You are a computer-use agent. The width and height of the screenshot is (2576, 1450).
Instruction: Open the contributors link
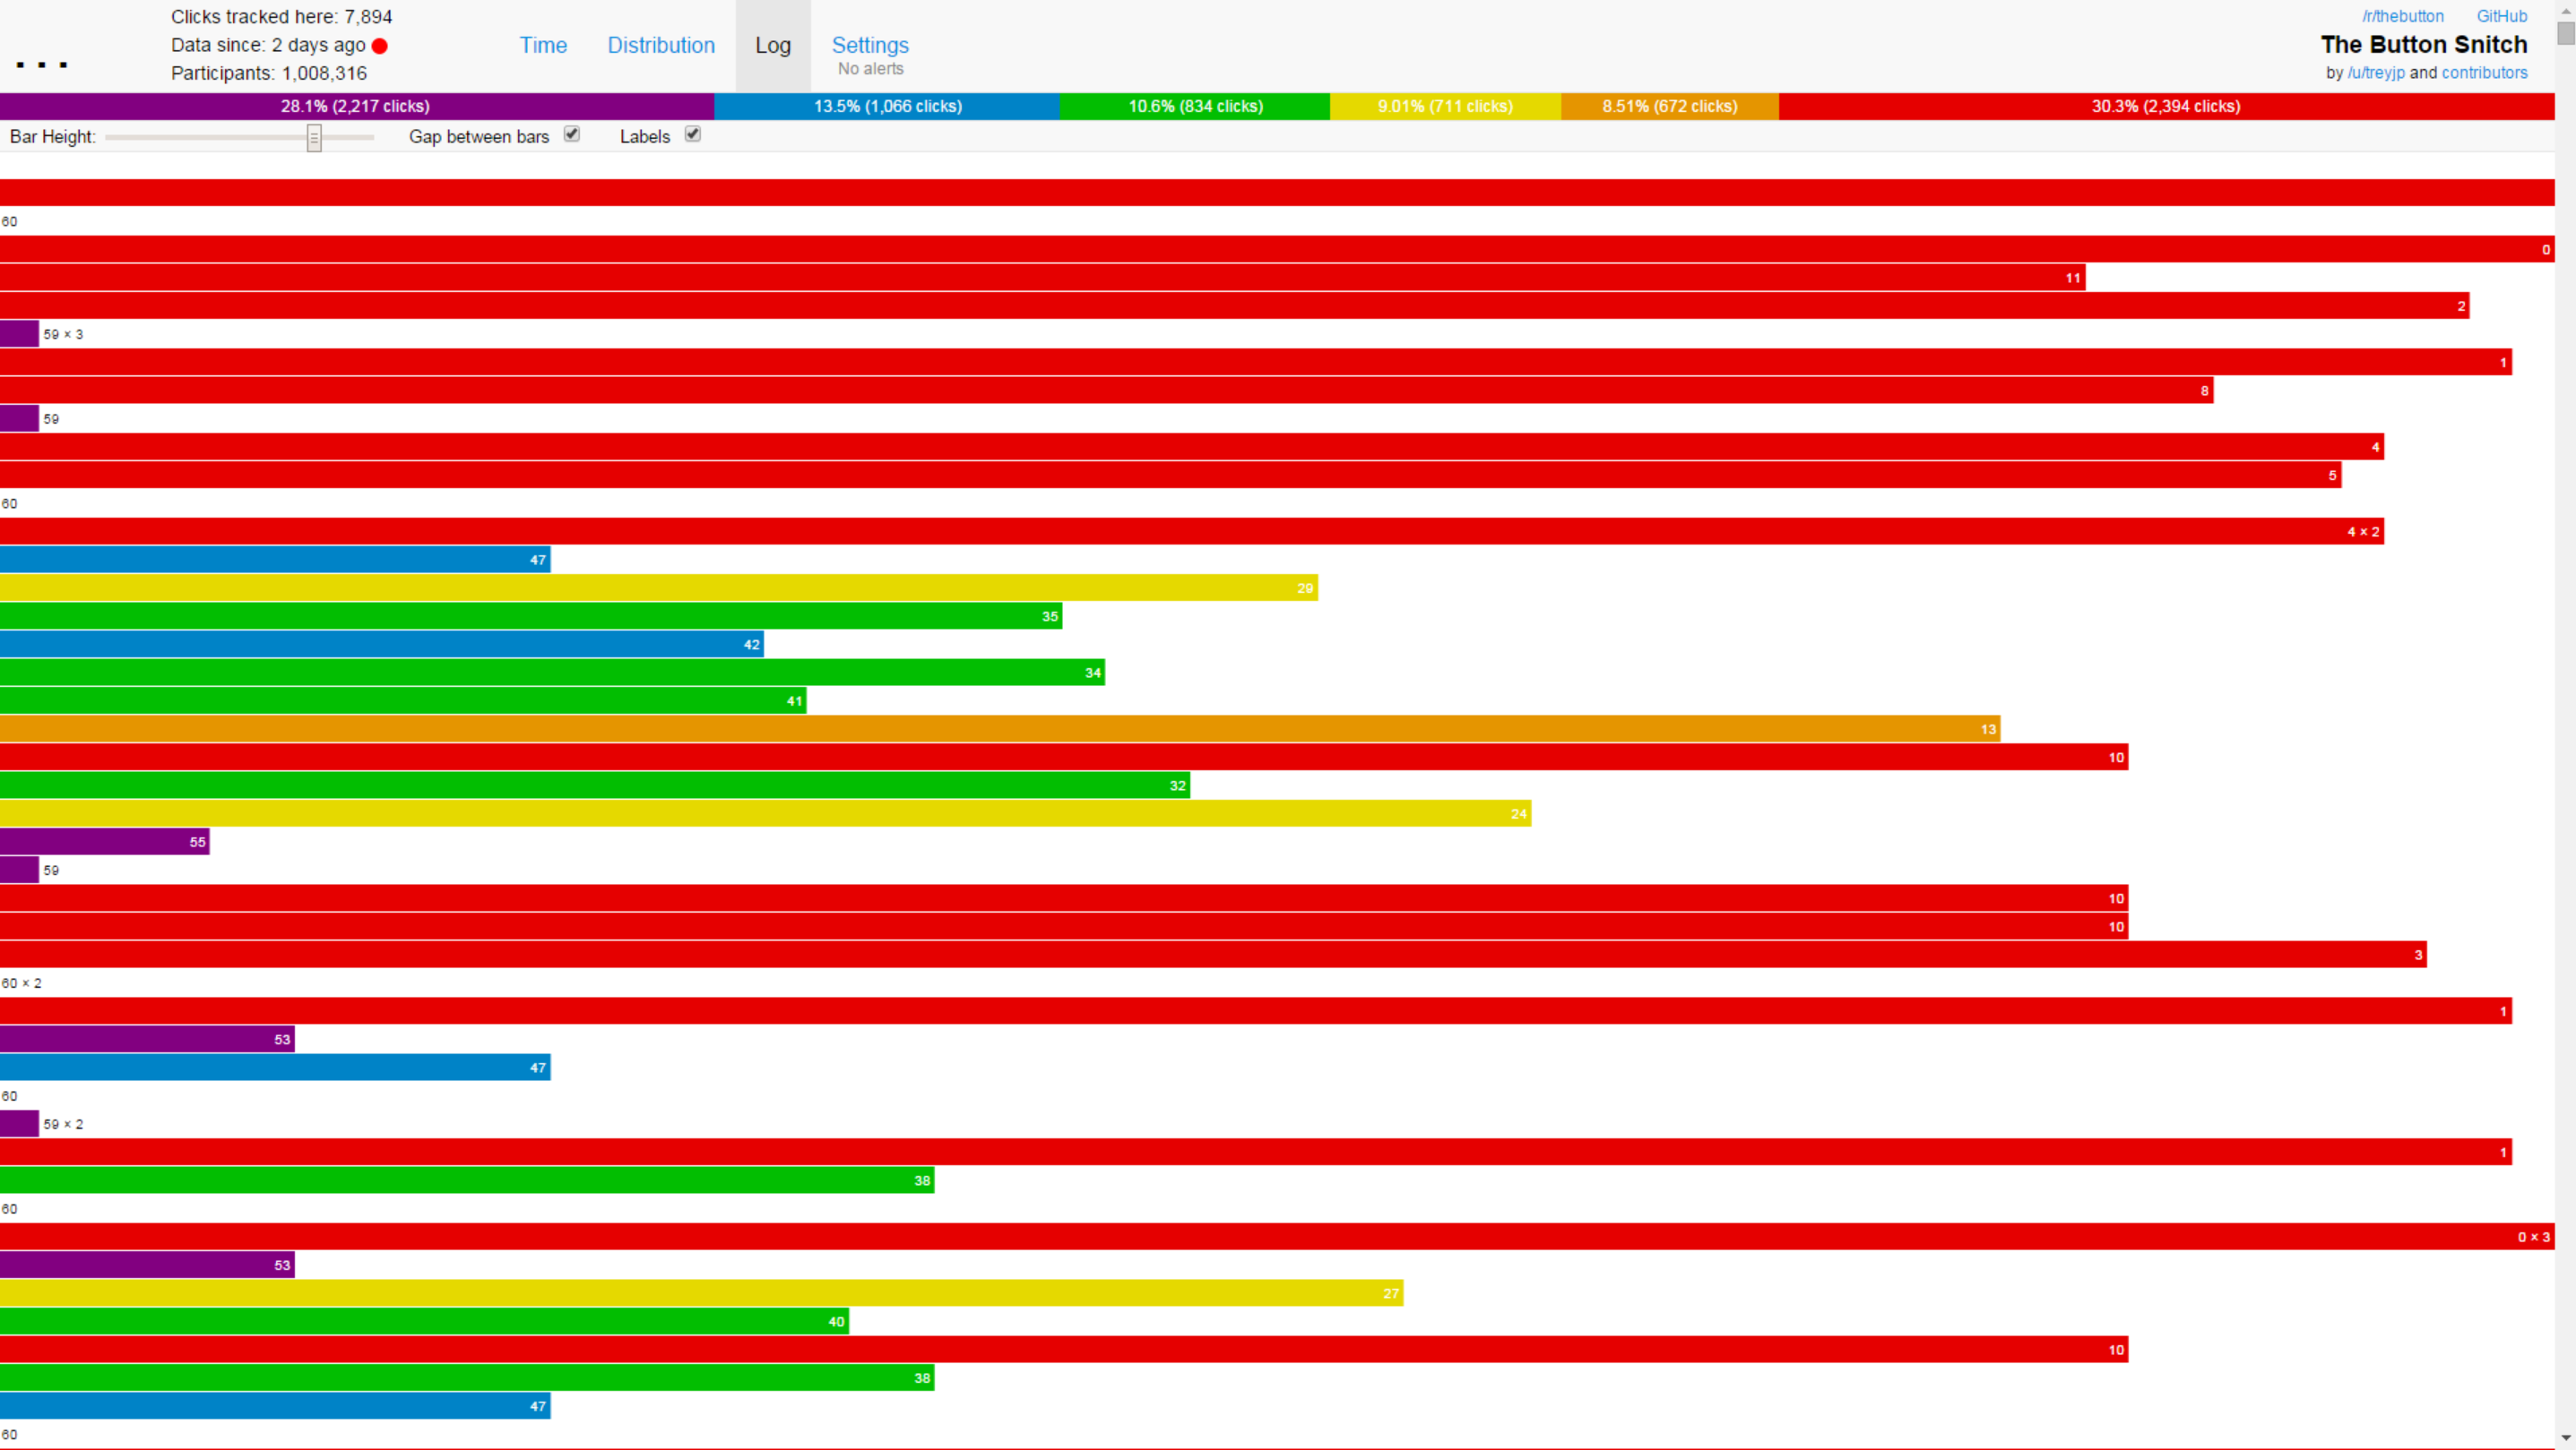[2484, 73]
